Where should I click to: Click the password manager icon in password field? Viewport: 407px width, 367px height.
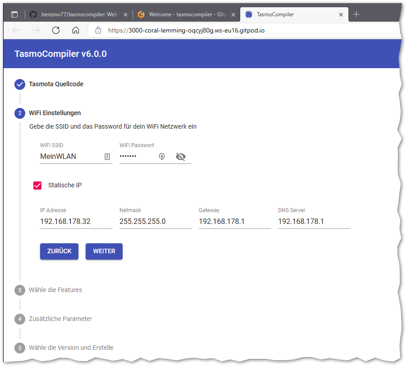click(162, 157)
